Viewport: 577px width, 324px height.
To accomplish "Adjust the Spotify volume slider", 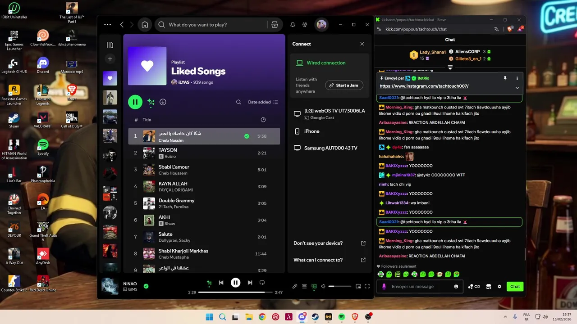I will (x=340, y=286).
